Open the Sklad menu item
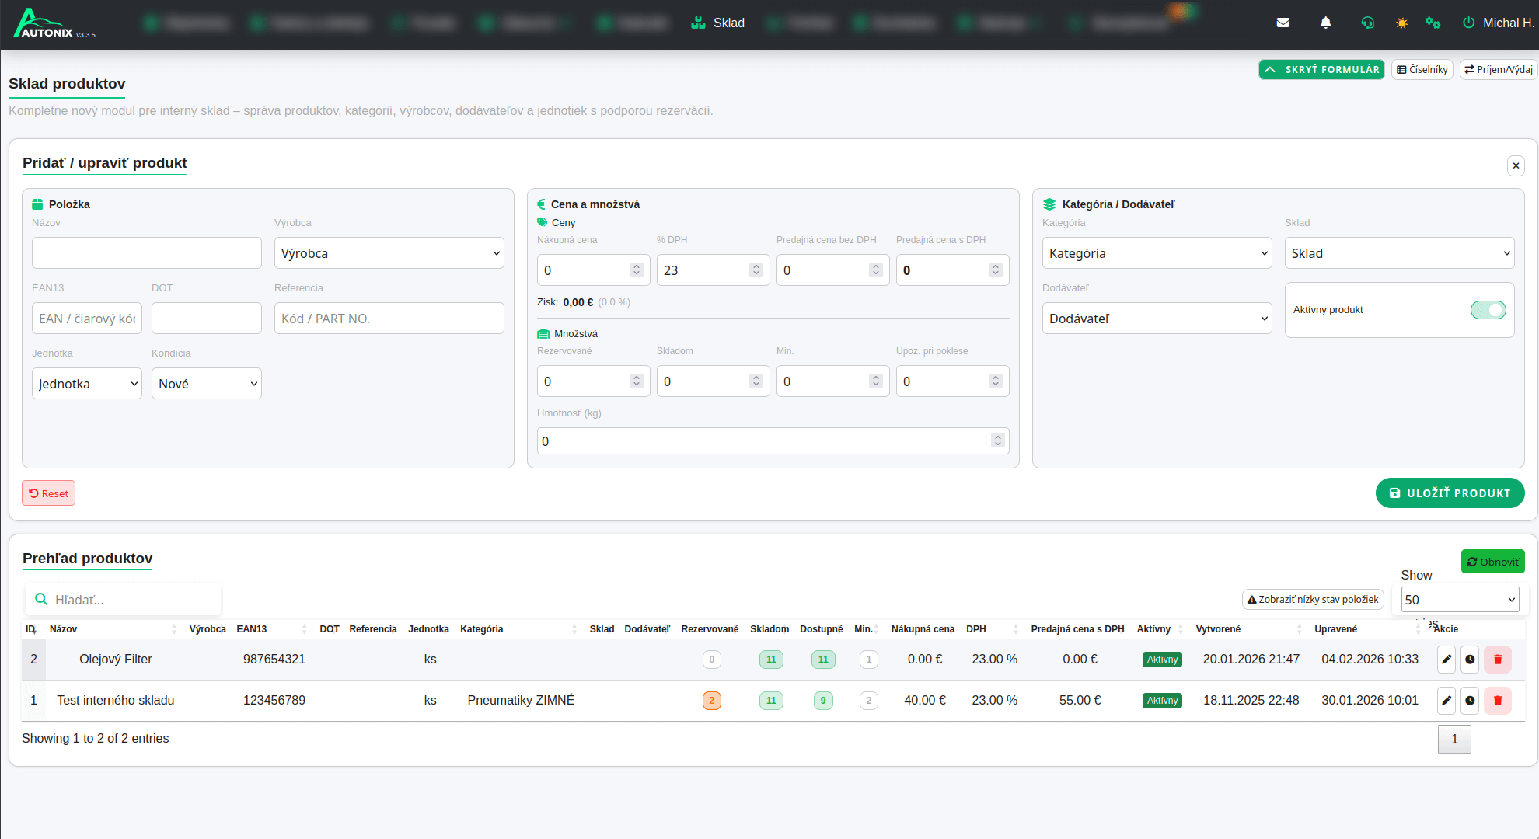Screen dimensions: 1539x839 click(718, 23)
